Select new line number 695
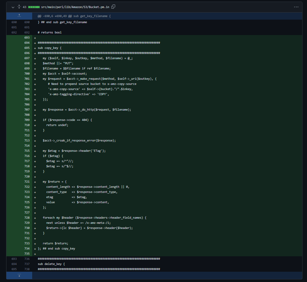This screenshot has height=282, width=307. coord(27,48)
